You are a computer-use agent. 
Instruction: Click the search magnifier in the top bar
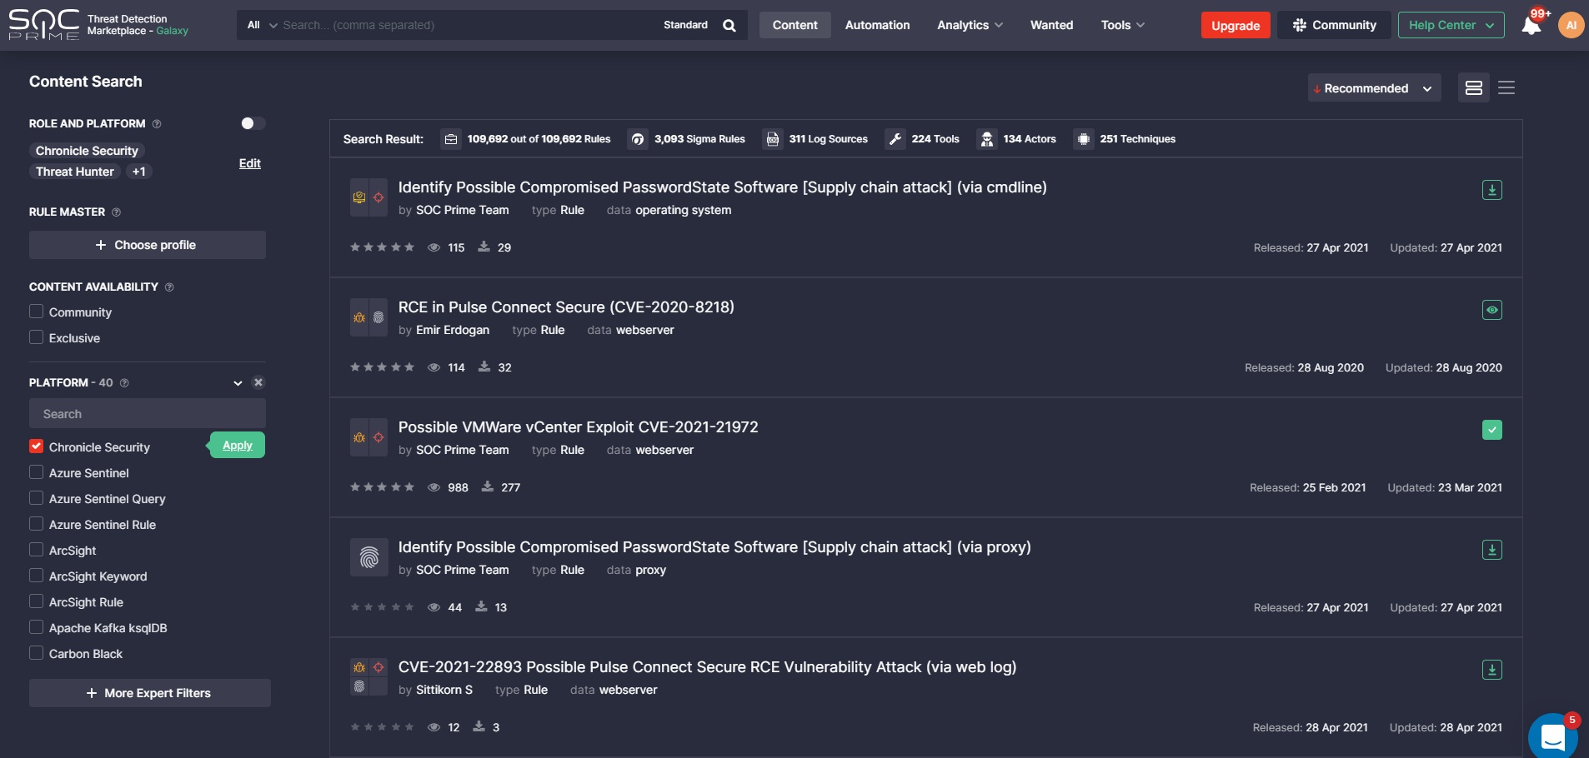pyautogui.click(x=729, y=25)
